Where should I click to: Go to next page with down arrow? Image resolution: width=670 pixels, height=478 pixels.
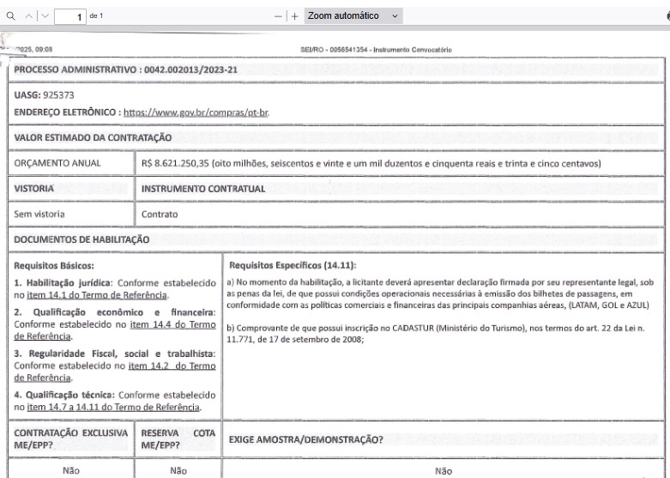[x=47, y=16]
